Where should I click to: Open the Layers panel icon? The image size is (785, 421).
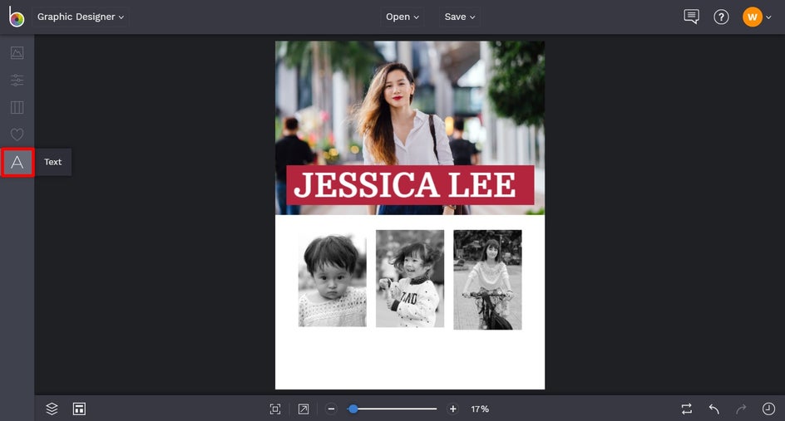pyautogui.click(x=52, y=409)
